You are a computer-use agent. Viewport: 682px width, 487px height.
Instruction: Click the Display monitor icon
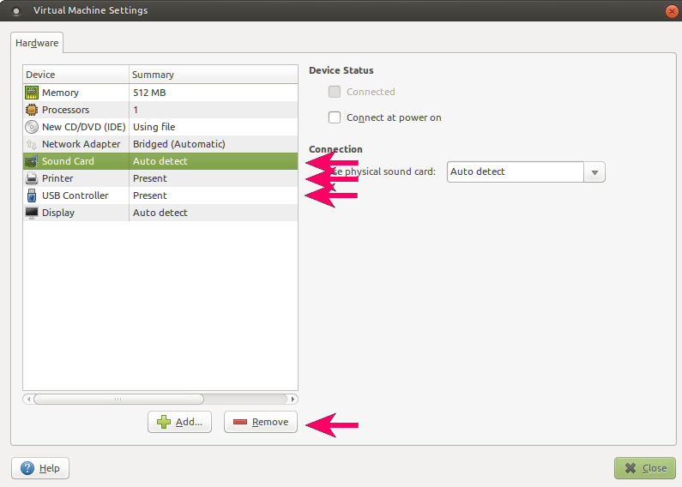click(x=32, y=213)
